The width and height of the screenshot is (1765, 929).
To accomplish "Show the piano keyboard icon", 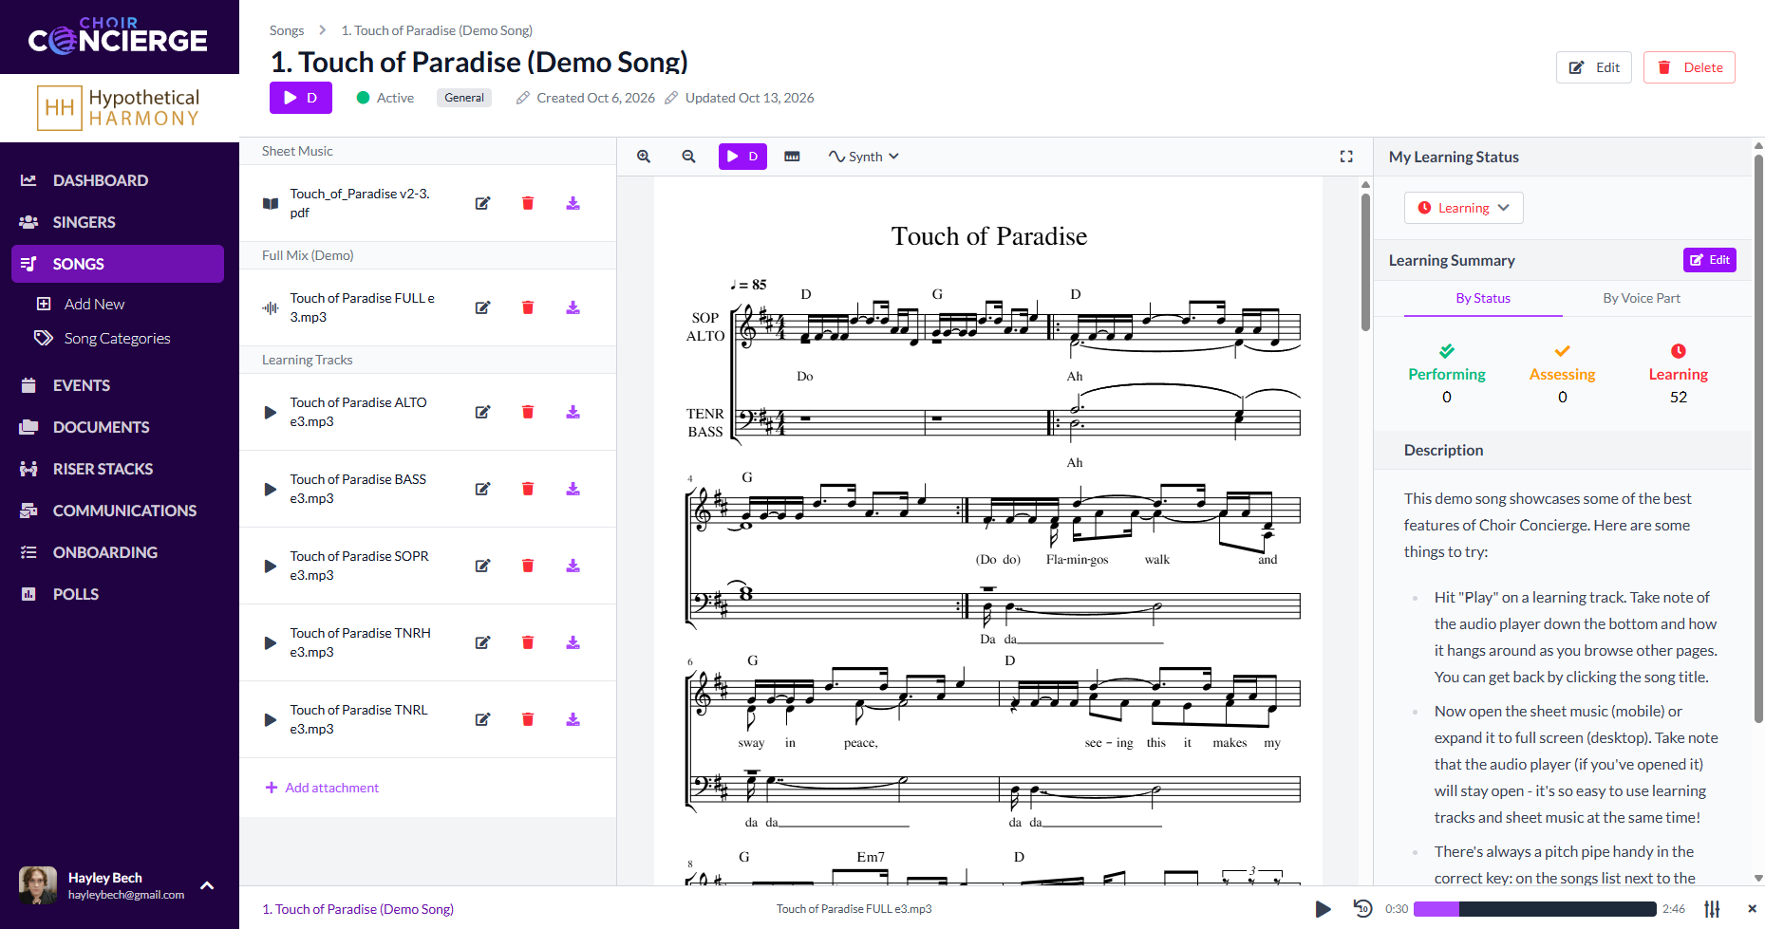I will 792,157.
